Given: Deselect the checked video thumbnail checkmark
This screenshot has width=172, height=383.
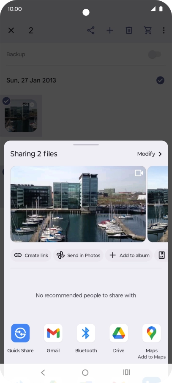Looking at the screenshot, I should tap(6, 101).
